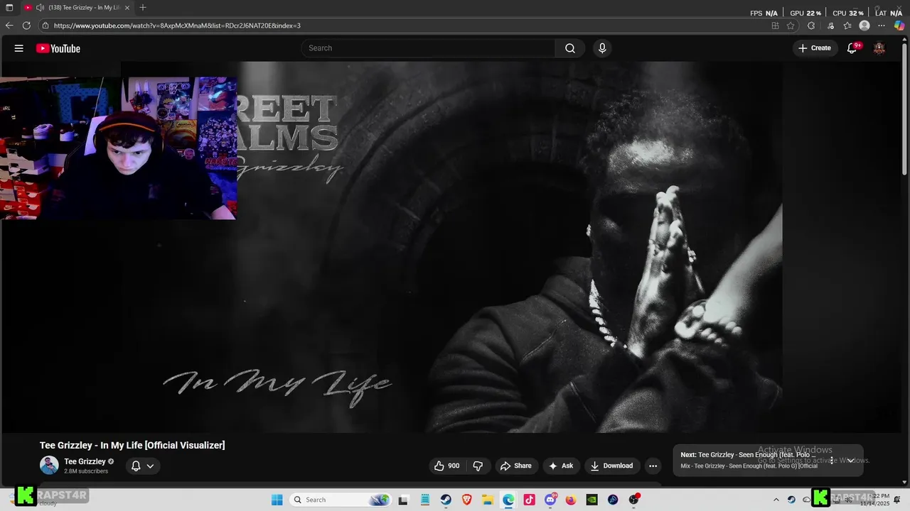Screen dimensions: 910x511
Task: Open the Ask AI button
Action: tap(561, 466)
